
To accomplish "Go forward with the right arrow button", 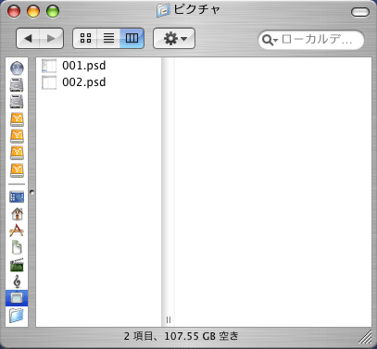I will tap(52, 39).
